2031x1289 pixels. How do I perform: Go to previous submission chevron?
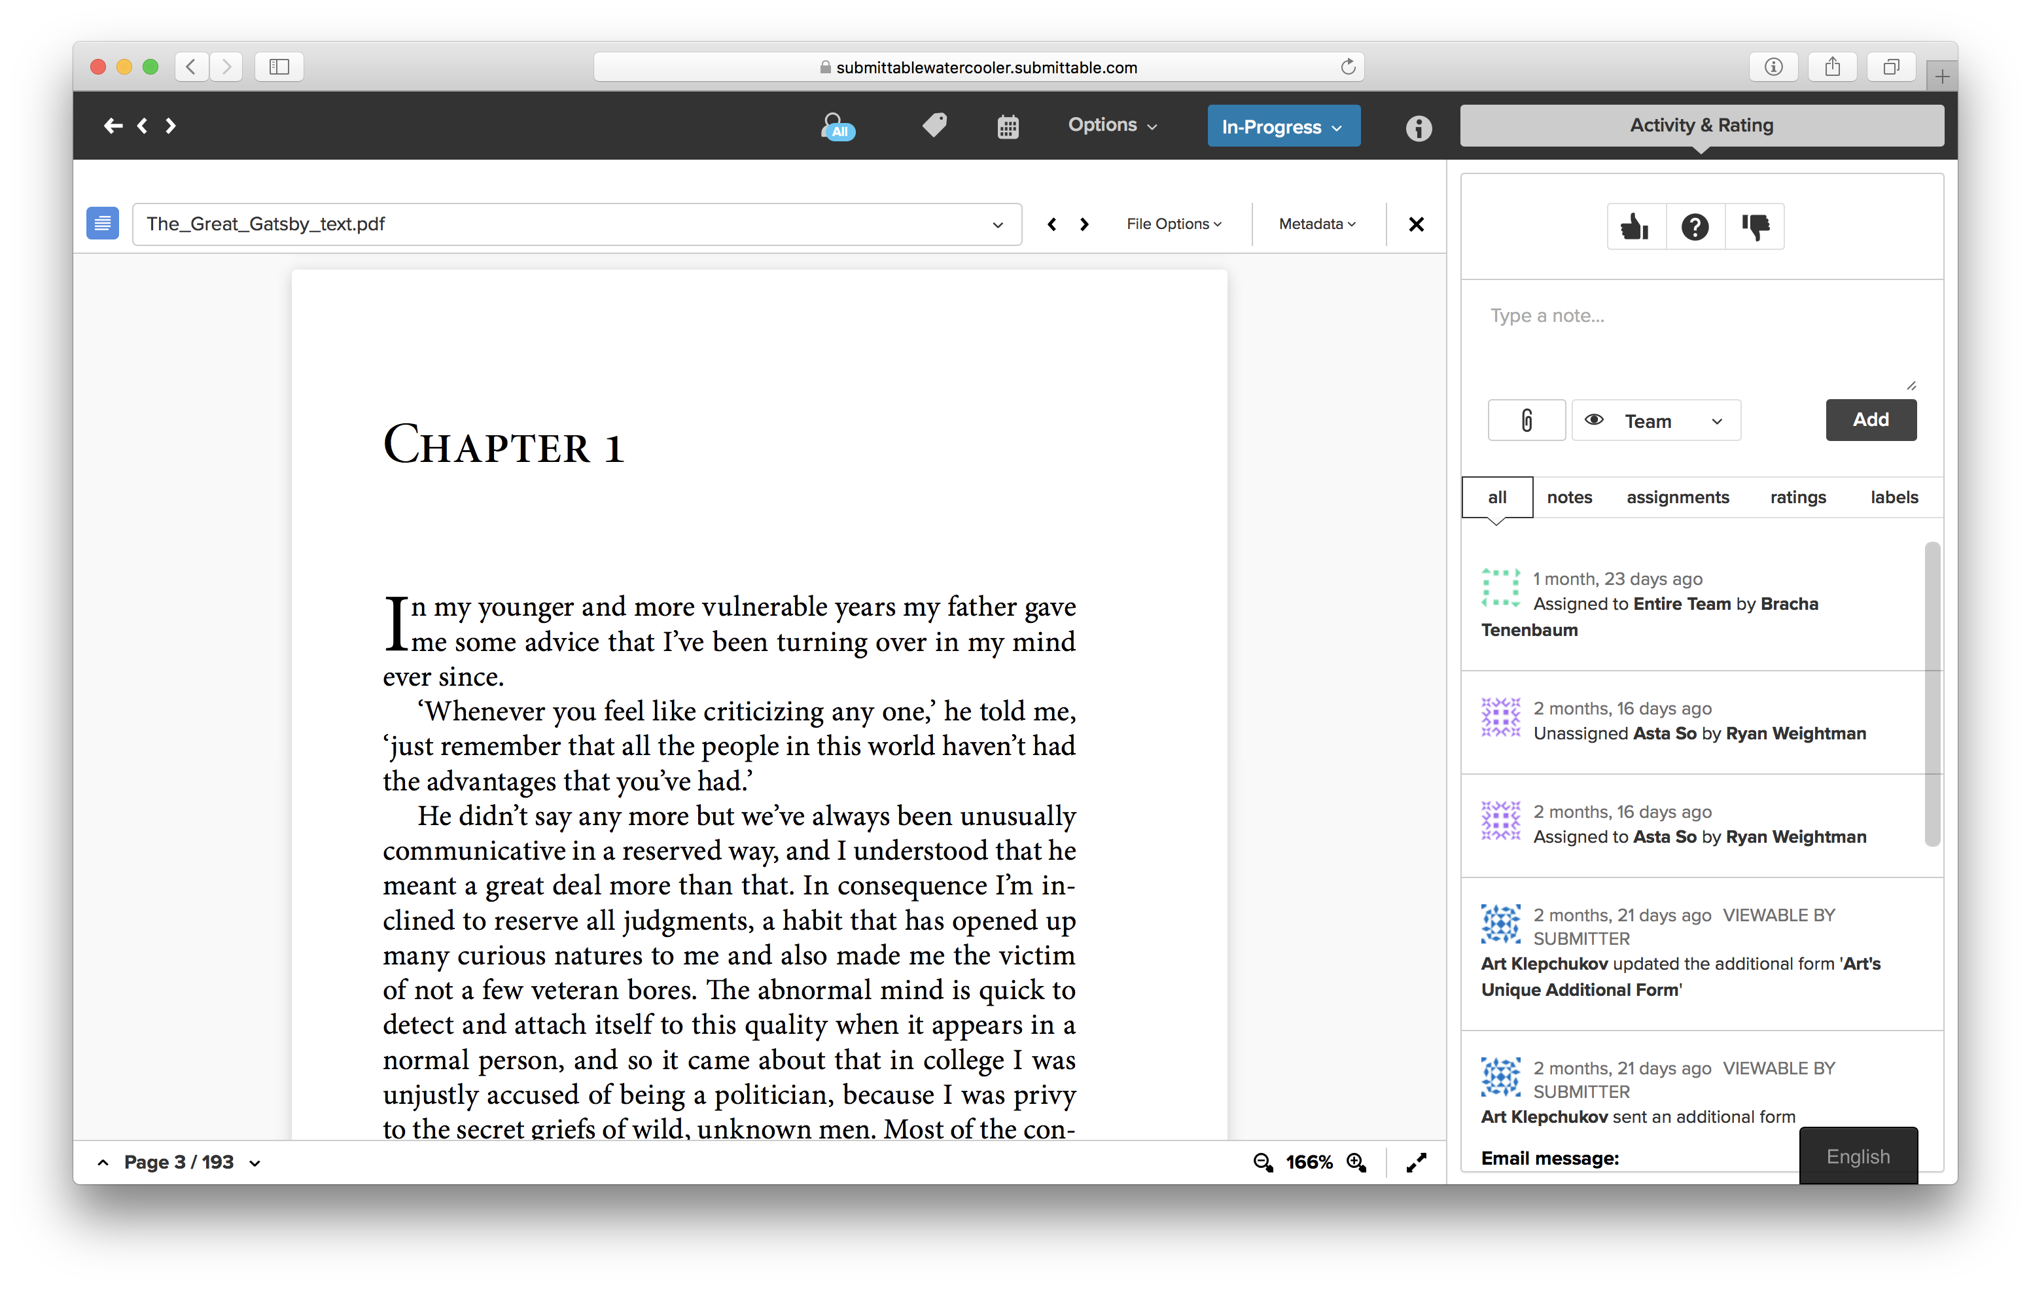(143, 126)
